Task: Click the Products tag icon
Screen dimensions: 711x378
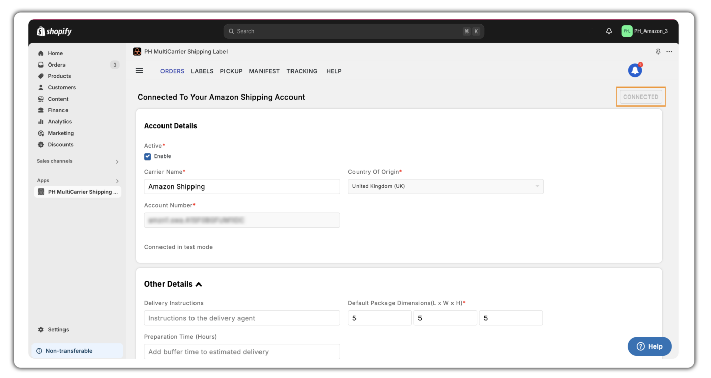Action: [x=41, y=76]
